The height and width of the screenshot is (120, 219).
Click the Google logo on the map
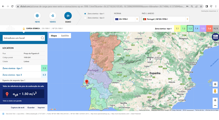point(52,109)
